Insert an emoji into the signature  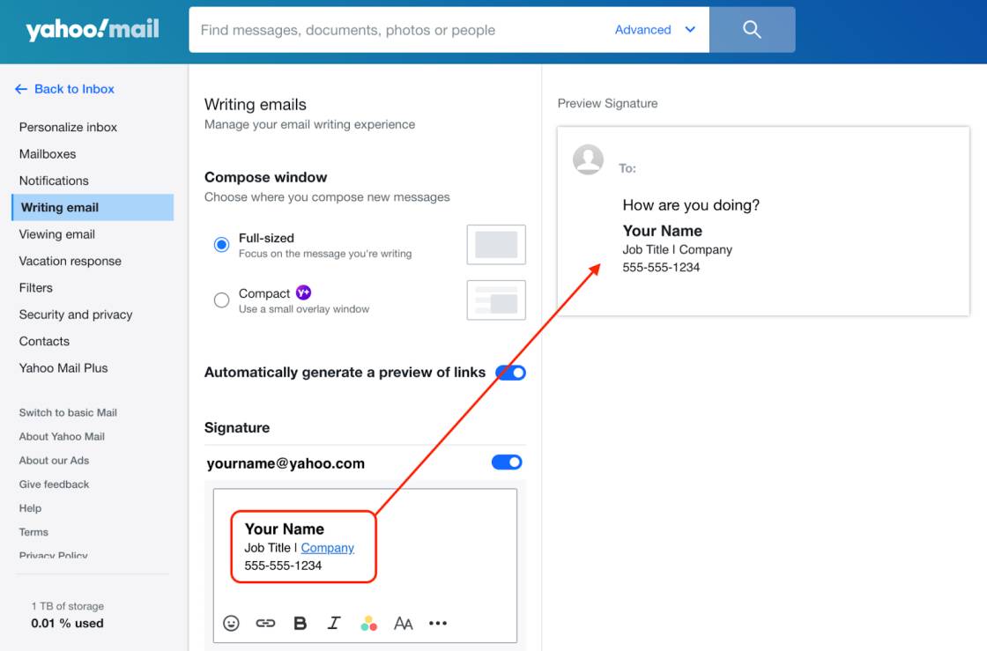point(231,623)
